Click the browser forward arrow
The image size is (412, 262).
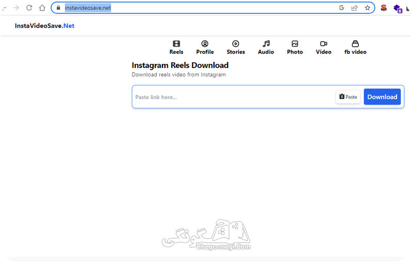pyautogui.click(x=17, y=8)
